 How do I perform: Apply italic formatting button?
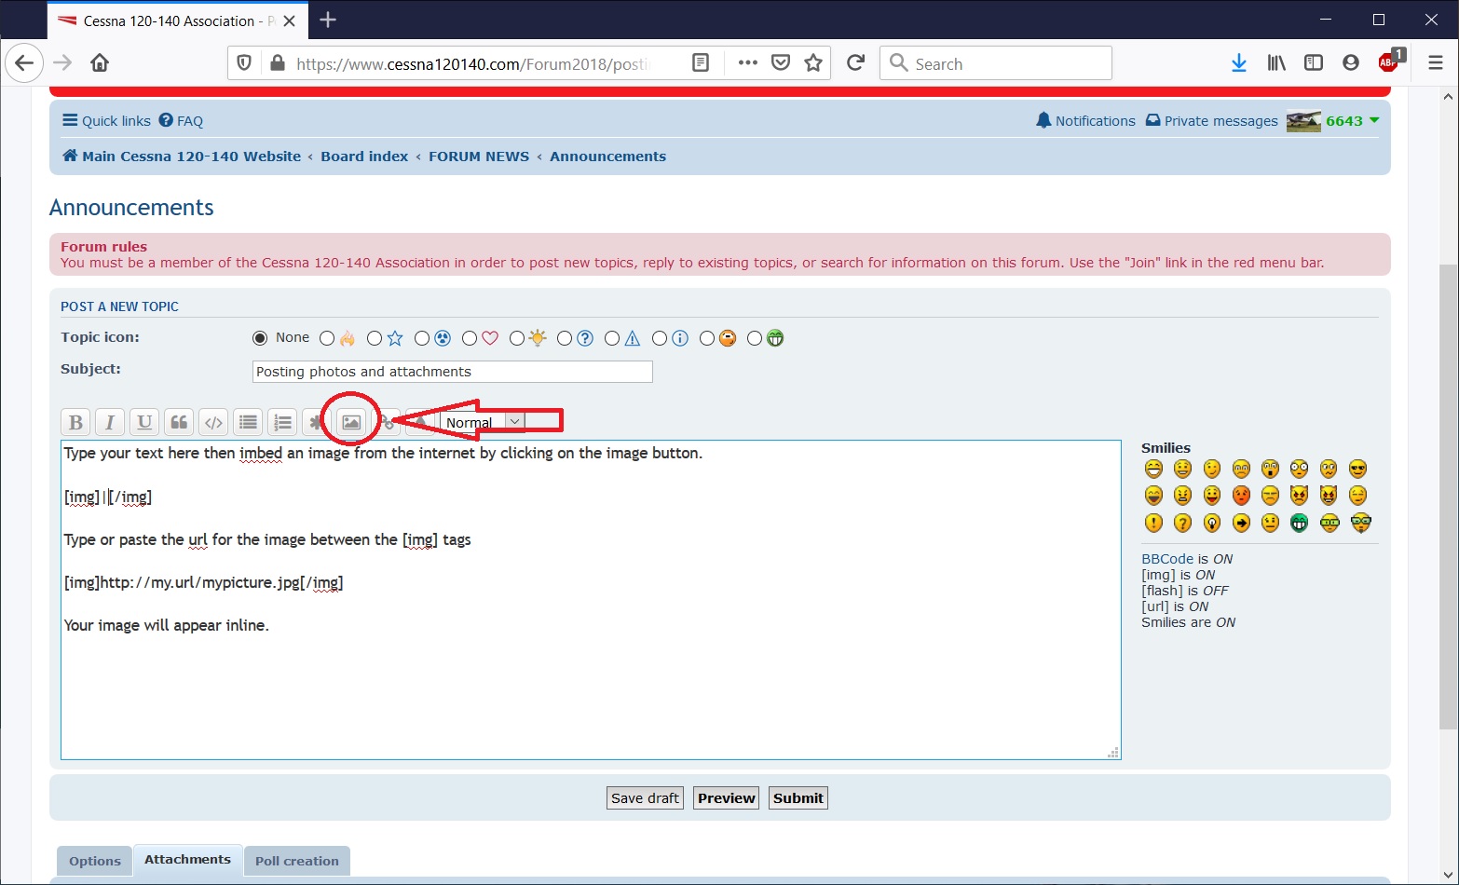(110, 422)
